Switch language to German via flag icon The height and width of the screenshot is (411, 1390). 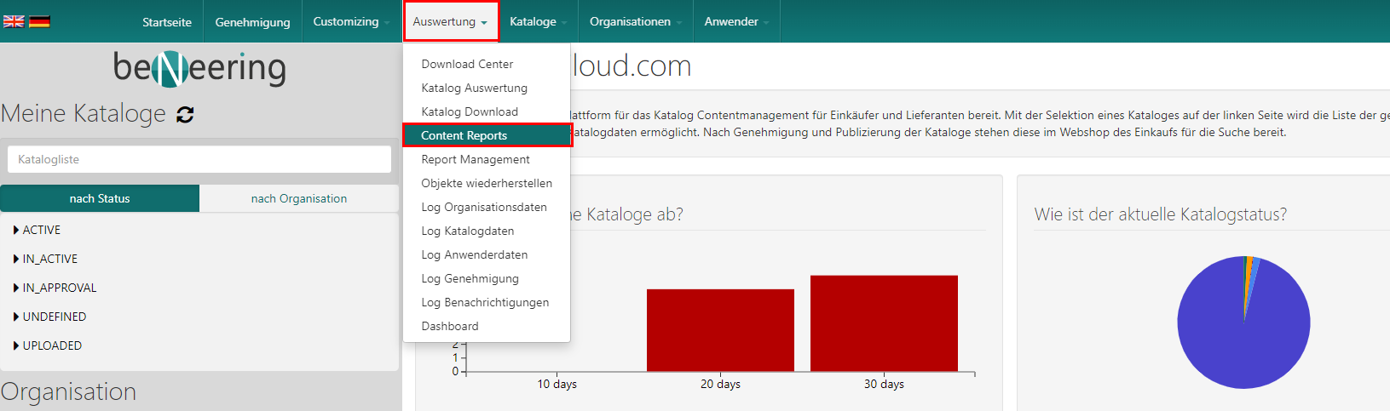click(39, 21)
